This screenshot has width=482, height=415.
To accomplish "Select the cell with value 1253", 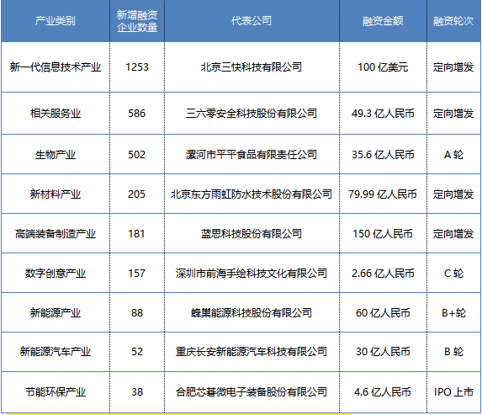I will 137,67.
